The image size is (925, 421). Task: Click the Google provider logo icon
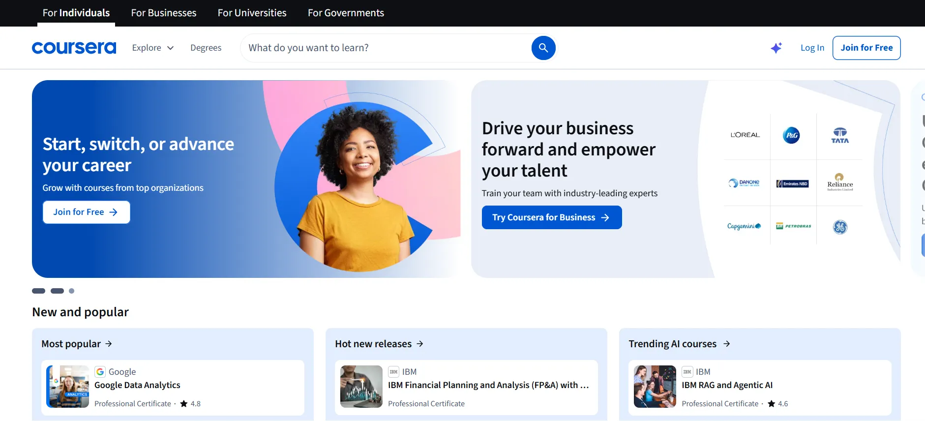[x=100, y=372]
